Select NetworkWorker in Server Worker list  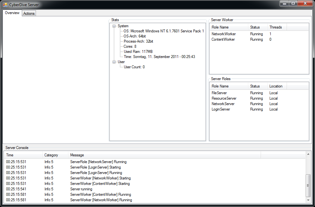click(224, 34)
